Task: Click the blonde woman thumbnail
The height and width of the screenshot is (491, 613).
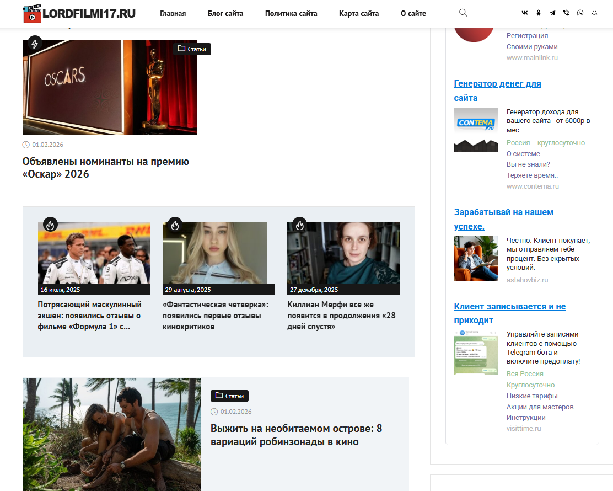Action: tap(214, 253)
